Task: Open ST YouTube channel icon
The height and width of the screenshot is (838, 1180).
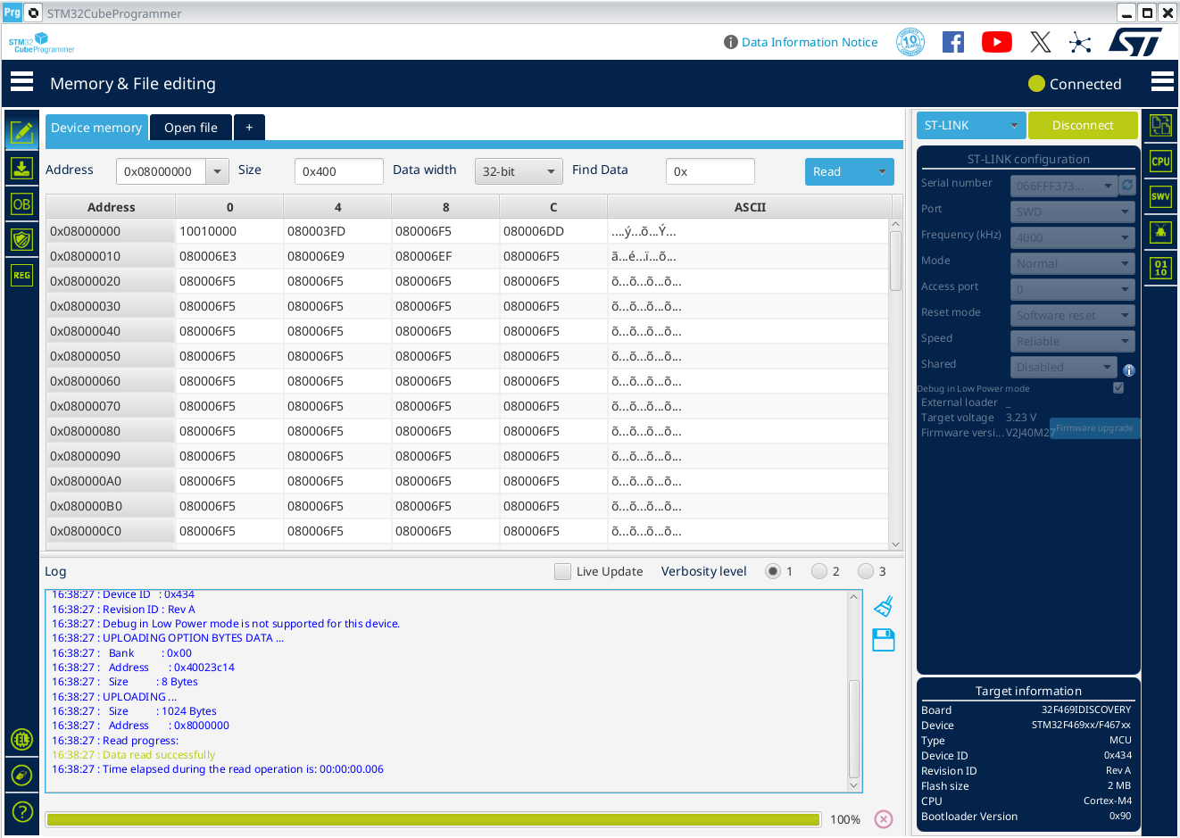Action: pyautogui.click(x=996, y=42)
